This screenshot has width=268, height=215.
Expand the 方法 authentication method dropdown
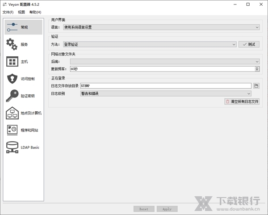[x=150, y=44]
